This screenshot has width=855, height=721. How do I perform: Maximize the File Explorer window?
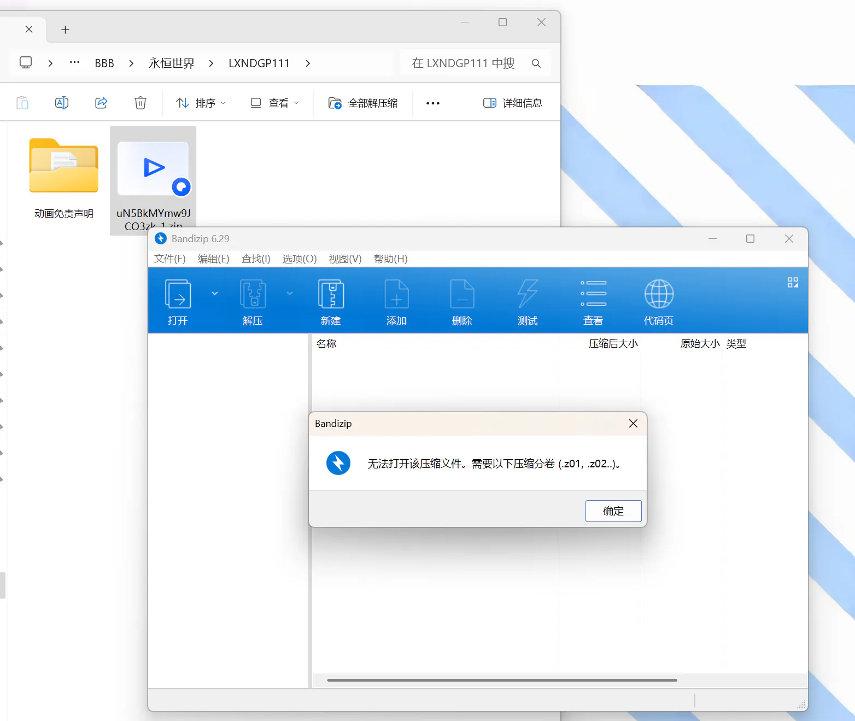502,22
